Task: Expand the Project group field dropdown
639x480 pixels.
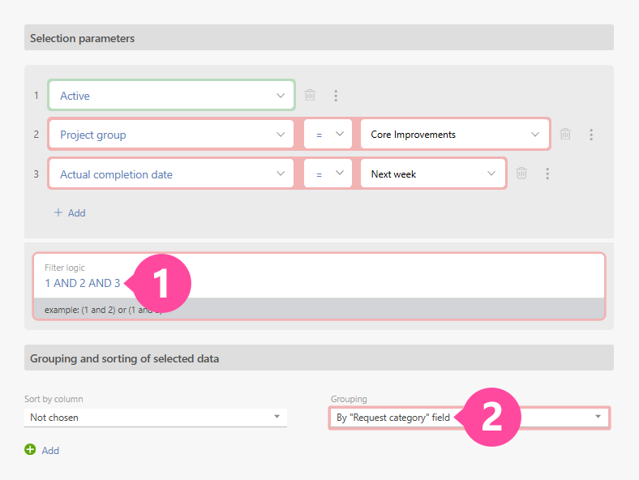Action: [x=171, y=135]
